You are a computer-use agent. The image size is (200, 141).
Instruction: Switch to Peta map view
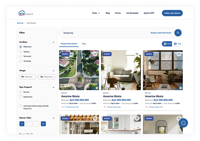(x=178, y=44)
